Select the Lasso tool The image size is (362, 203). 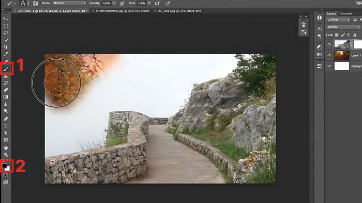pos(6,32)
